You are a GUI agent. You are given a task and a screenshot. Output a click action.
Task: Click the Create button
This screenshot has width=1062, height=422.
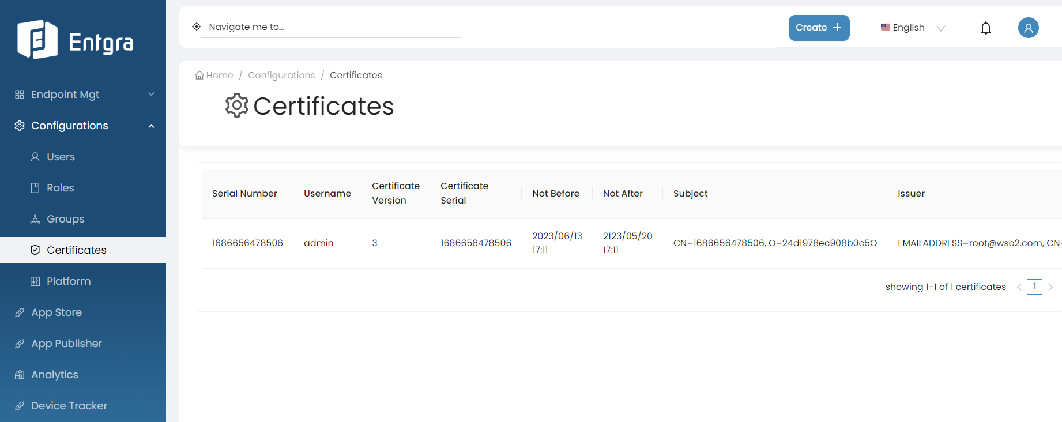(x=819, y=28)
